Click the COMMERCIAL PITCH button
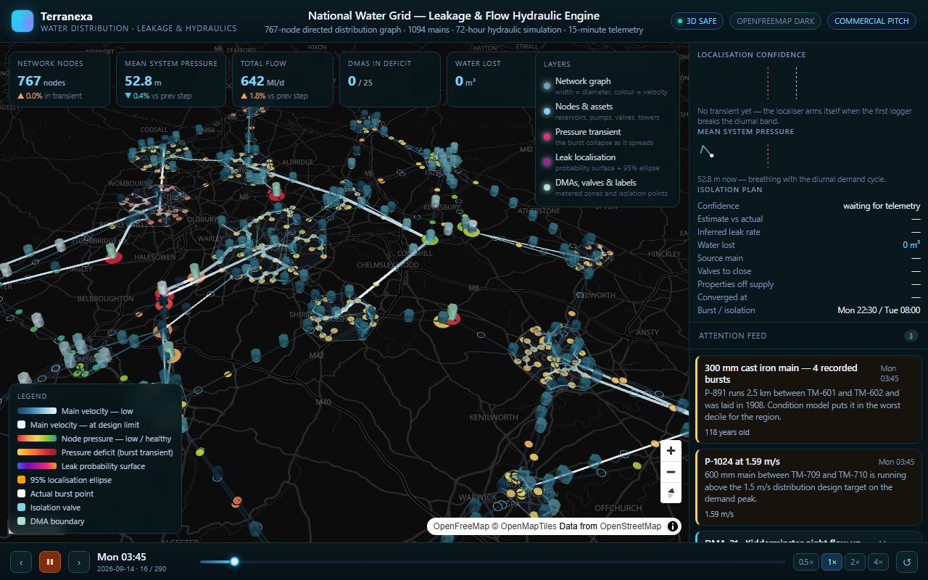Image resolution: width=928 pixels, height=580 pixels. [x=871, y=21]
